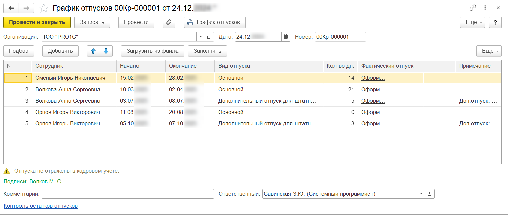Go forward with the right arrow
The width and height of the screenshot is (508, 215).
[27, 8]
